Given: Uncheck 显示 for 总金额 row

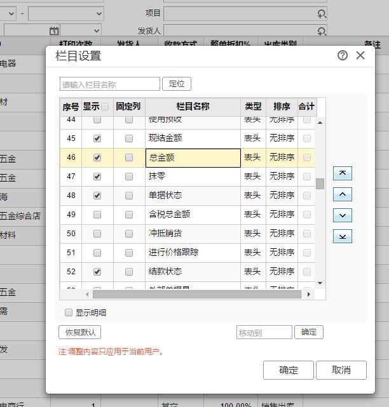Looking at the screenshot, I should tap(97, 157).
